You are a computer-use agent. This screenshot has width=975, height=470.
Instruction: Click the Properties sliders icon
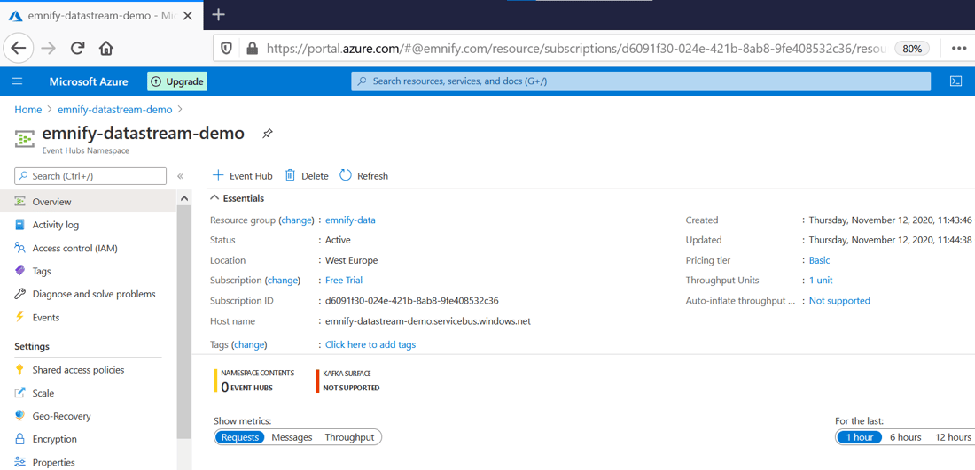[x=19, y=462]
